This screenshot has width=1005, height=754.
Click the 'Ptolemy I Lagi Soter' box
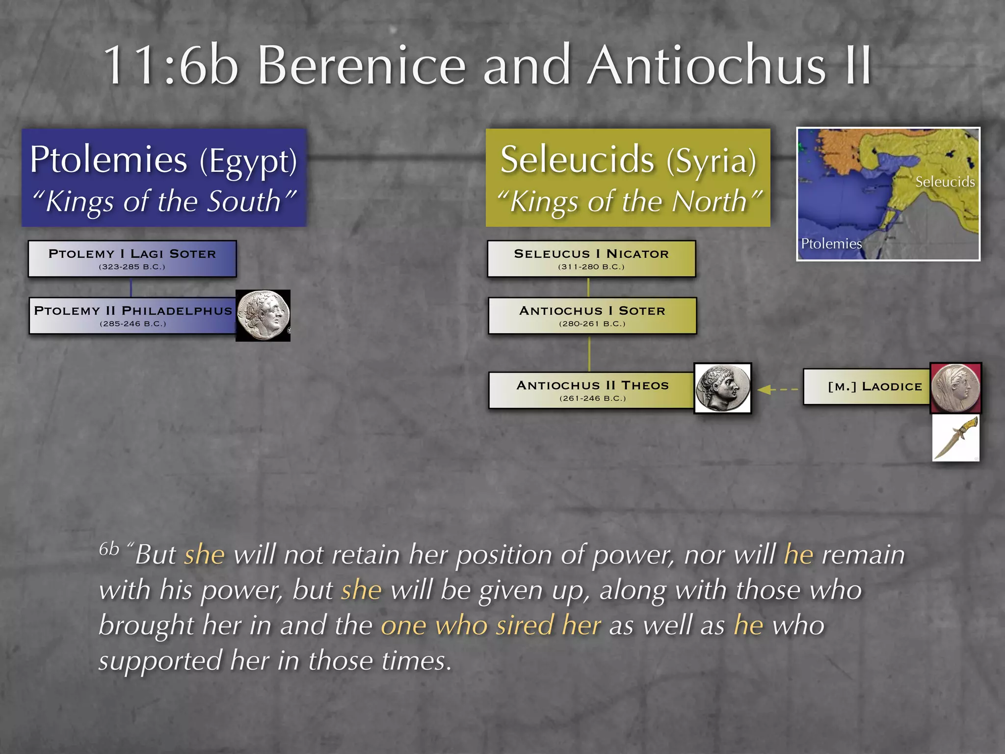[132, 259]
